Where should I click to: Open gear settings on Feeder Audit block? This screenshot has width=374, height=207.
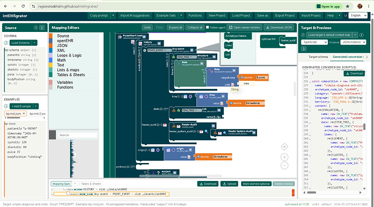click(x=213, y=126)
